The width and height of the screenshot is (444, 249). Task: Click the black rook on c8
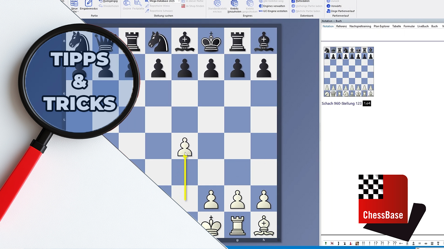pos(132,41)
